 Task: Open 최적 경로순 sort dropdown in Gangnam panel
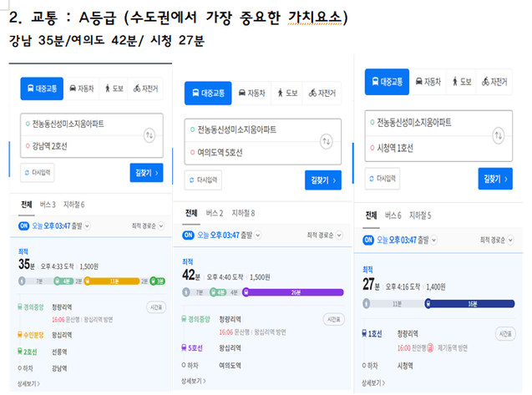[148, 225]
